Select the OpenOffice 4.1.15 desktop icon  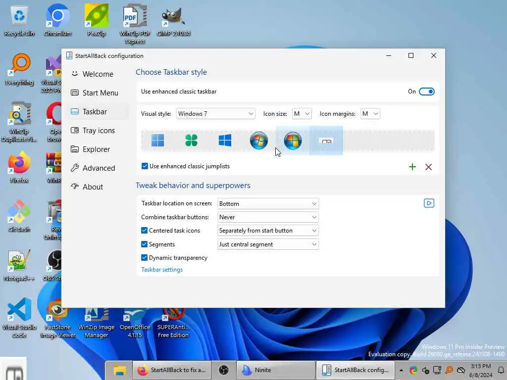coord(135,322)
